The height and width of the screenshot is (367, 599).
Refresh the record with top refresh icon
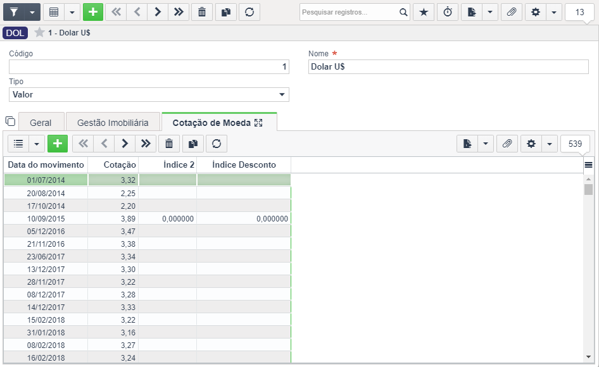pyautogui.click(x=249, y=12)
